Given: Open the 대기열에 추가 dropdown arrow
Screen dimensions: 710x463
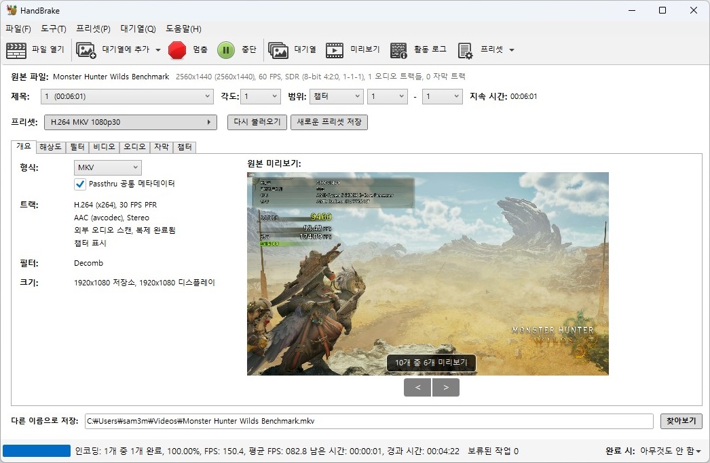Looking at the screenshot, I should click(x=158, y=50).
